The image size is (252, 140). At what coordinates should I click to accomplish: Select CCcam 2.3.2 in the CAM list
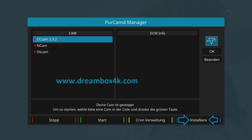[73, 39]
